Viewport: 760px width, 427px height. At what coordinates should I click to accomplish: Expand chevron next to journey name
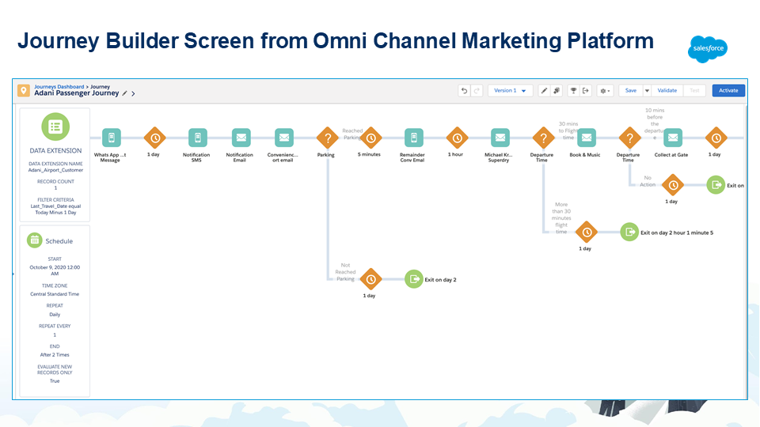click(x=133, y=93)
